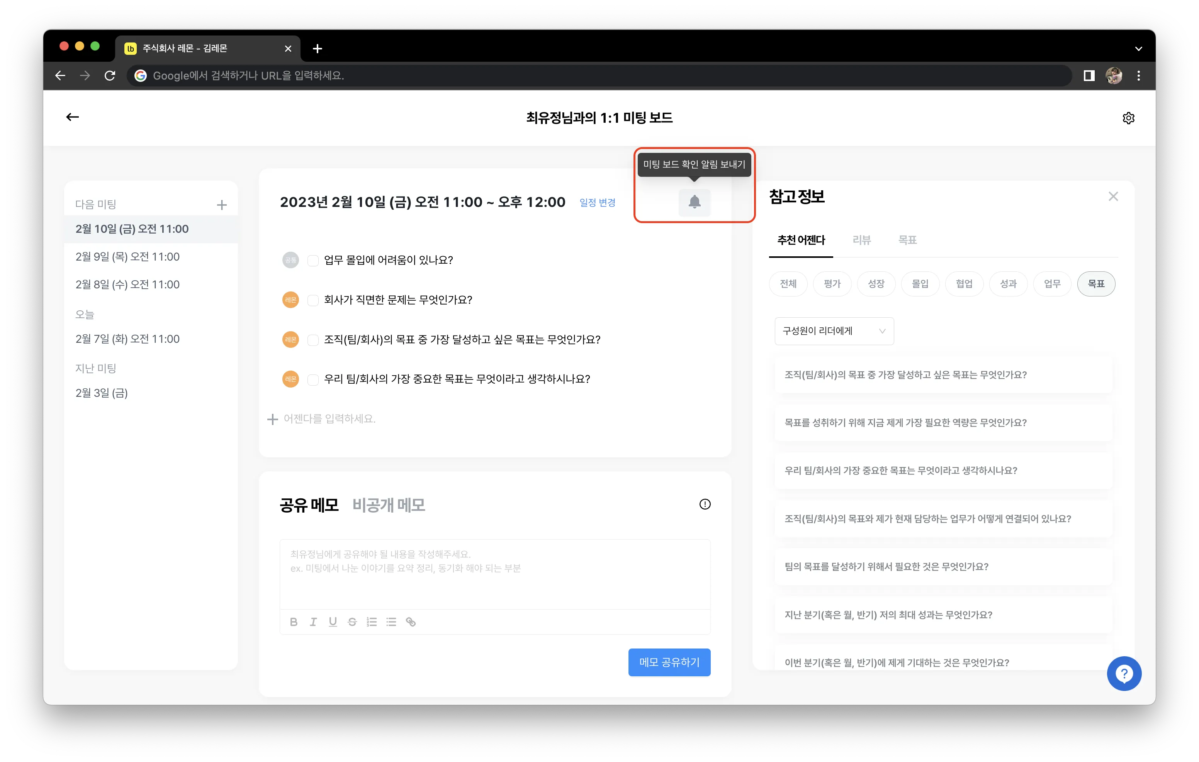The width and height of the screenshot is (1199, 762).
Task: Reload the page with the browser refresh icon
Action: pyautogui.click(x=110, y=76)
